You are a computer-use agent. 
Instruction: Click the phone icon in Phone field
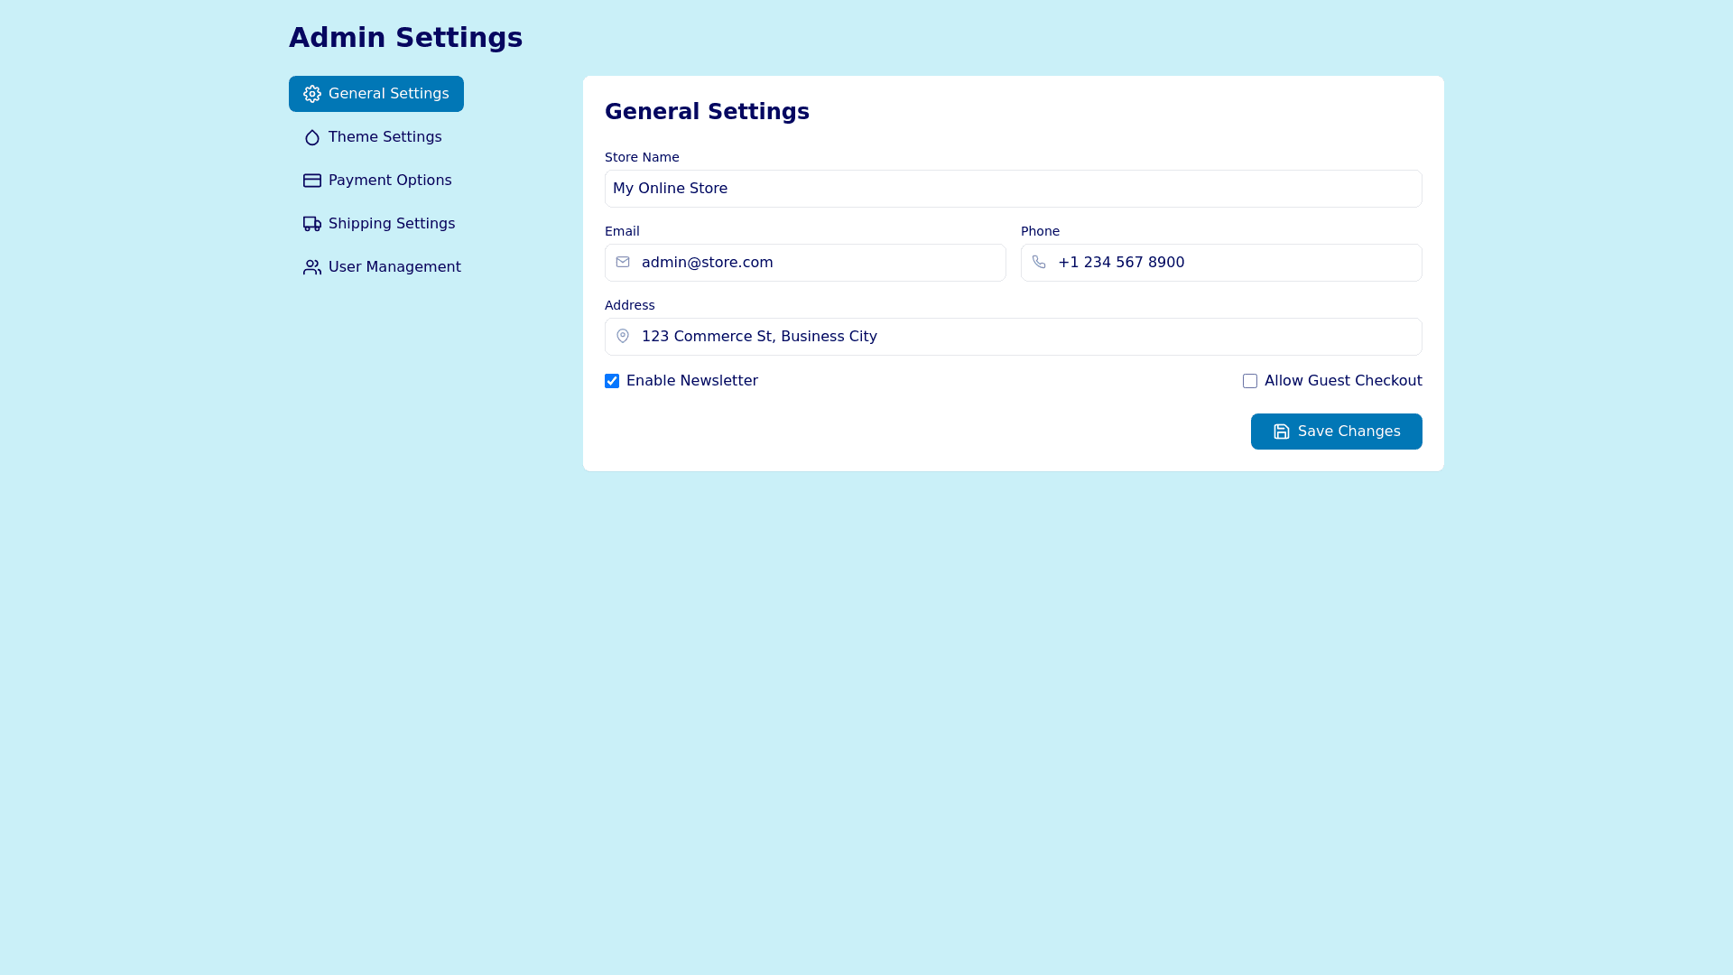point(1039,263)
